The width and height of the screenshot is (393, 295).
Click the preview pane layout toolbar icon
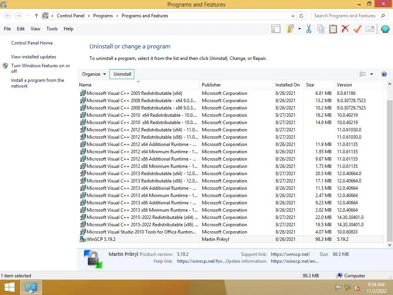pos(276,29)
